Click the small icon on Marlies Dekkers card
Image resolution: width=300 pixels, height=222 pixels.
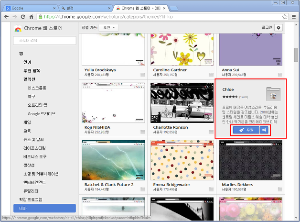pos(280,189)
